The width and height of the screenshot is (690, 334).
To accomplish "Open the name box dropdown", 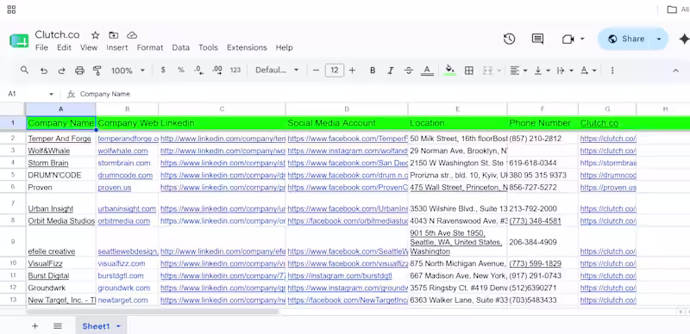I will click(51, 94).
